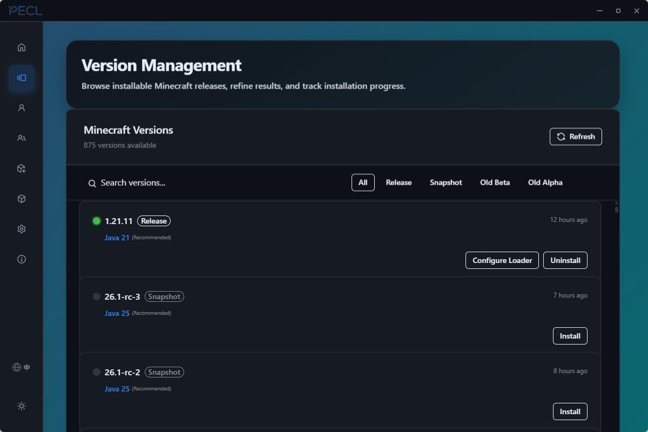Uninstall version 1.21.11
Screen dimensions: 648x432
pyautogui.click(x=565, y=260)
